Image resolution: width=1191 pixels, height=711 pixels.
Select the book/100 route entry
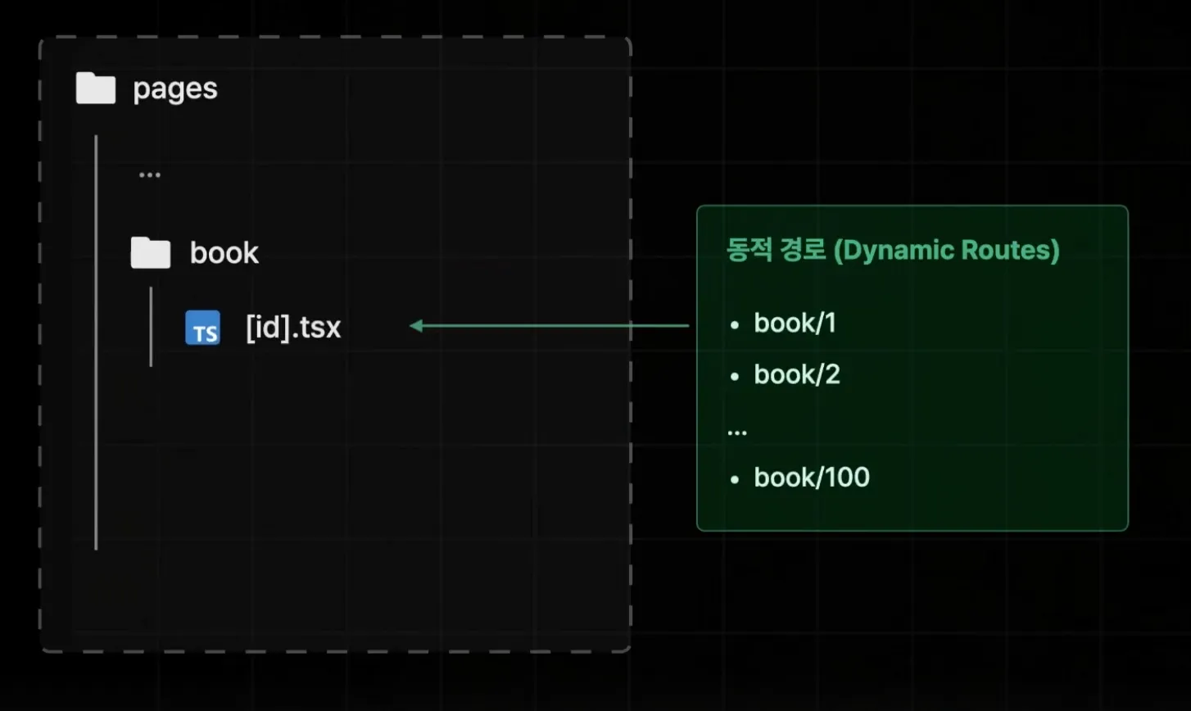point(811,478)
